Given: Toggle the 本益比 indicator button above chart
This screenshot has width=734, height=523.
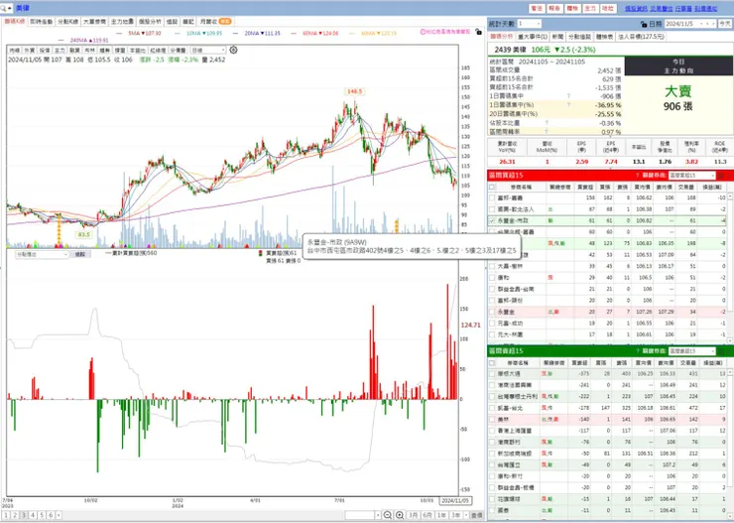Looking at the screenshot, I should coord(137,50).
